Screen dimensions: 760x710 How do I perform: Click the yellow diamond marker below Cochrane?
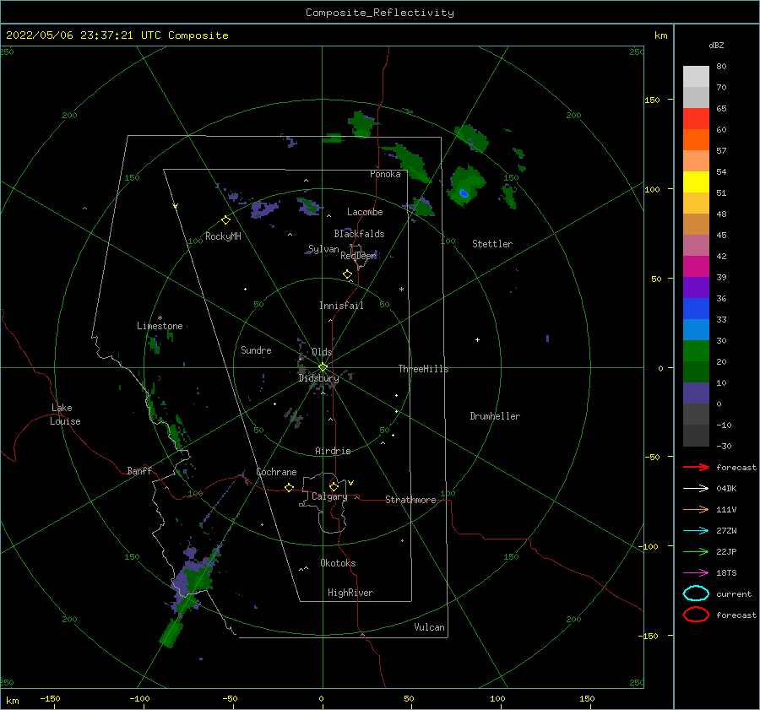290,487
